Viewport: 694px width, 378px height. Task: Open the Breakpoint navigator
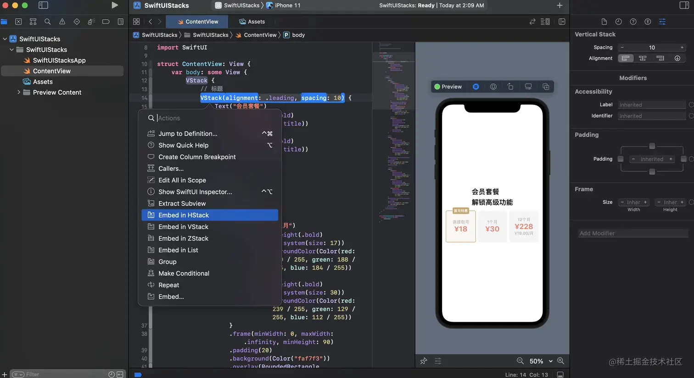[x=106, y=22]
